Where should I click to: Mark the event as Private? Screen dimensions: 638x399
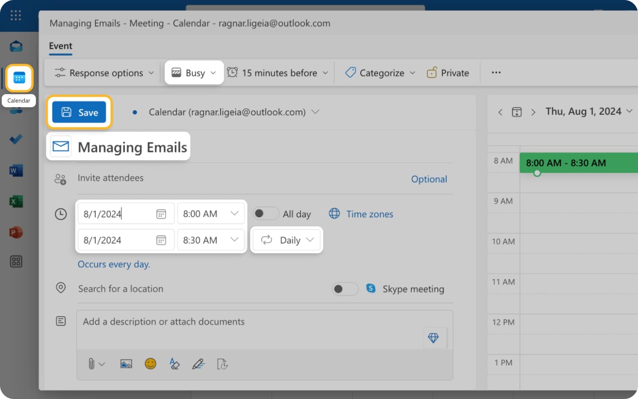448,72
